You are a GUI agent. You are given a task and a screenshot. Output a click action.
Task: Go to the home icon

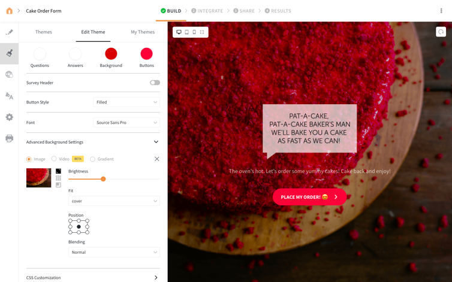point(9,11)
